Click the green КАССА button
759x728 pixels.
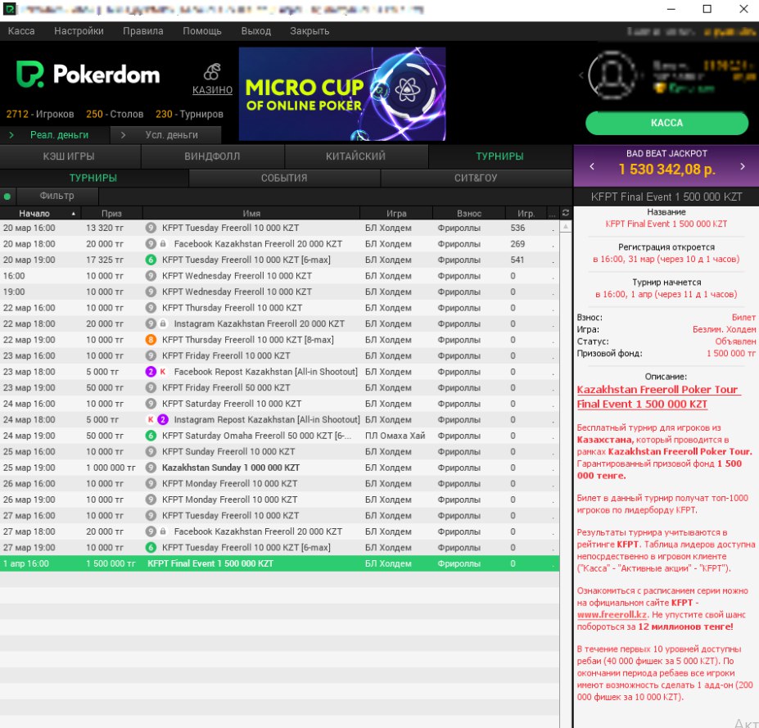coord(666,123)
